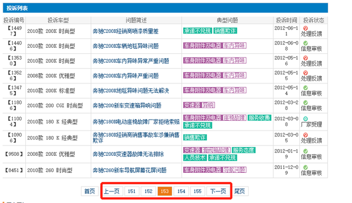Screen dimensions: 352x203
Task: Click 投诉时间 column header
Action: 286,20
